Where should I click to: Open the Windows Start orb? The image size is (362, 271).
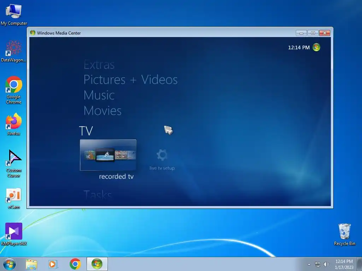click(x=10, y=264)
